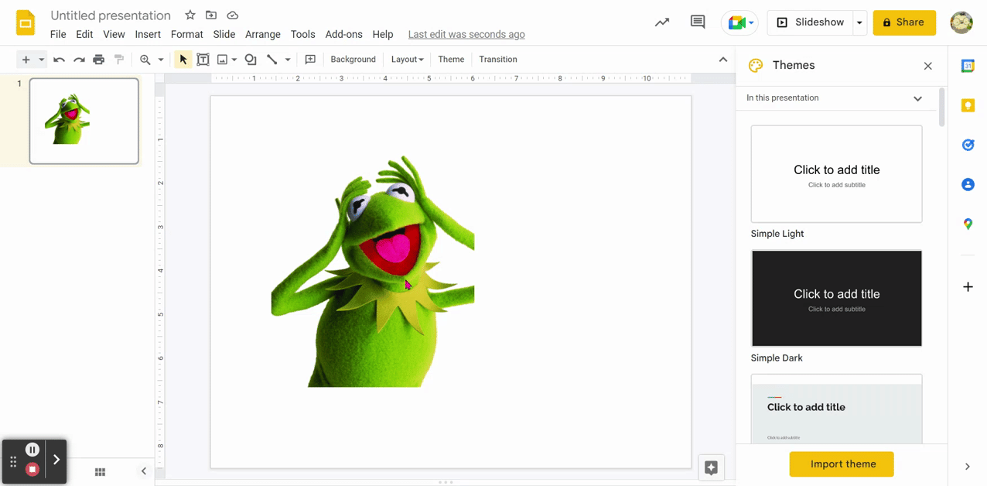Start a Google Meet call

[x=739, y=22]
